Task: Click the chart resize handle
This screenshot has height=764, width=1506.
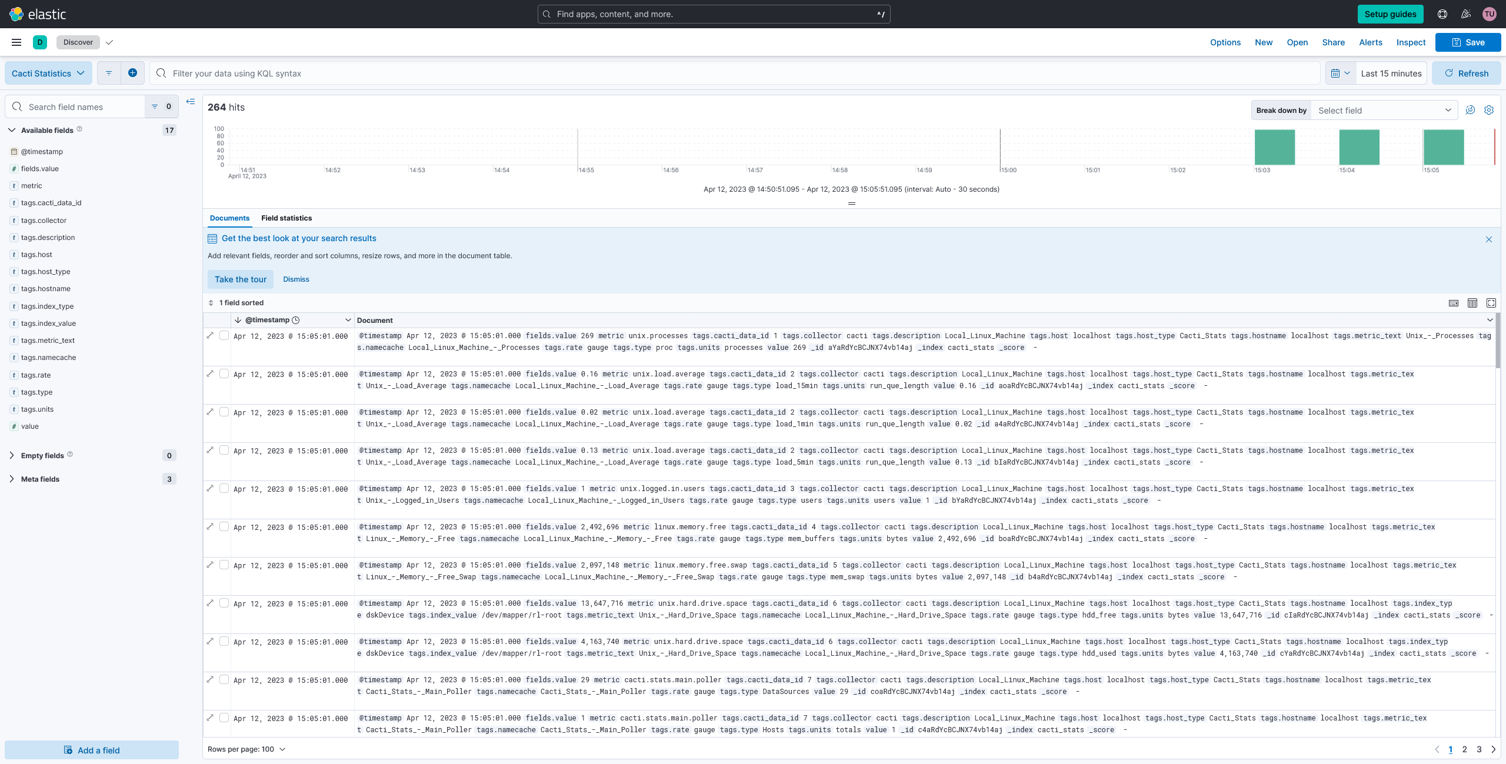Action: (851, 203)
